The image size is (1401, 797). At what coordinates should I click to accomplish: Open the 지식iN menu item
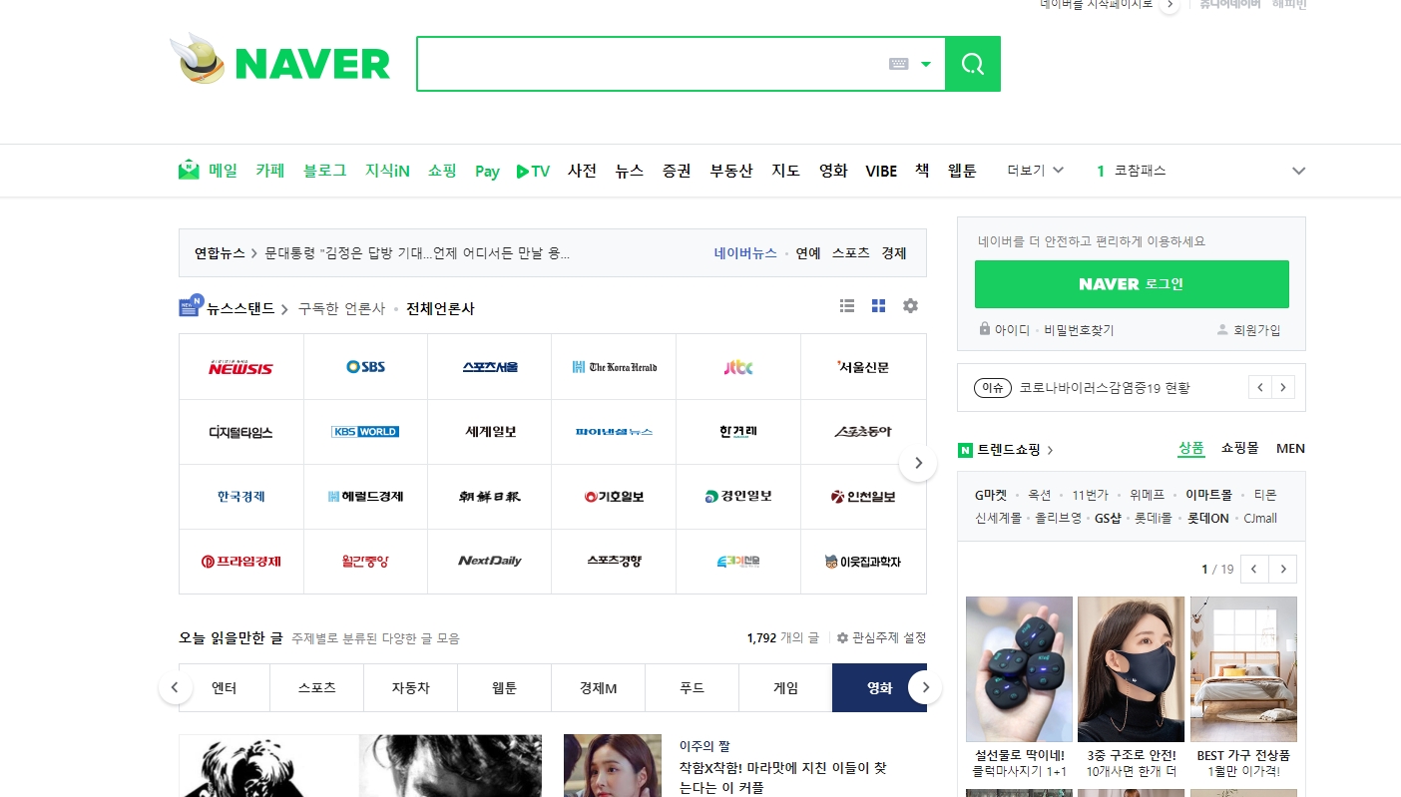(x=387, y=171)
